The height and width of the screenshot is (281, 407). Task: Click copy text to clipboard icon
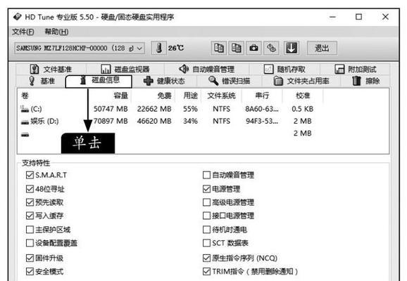219,48
